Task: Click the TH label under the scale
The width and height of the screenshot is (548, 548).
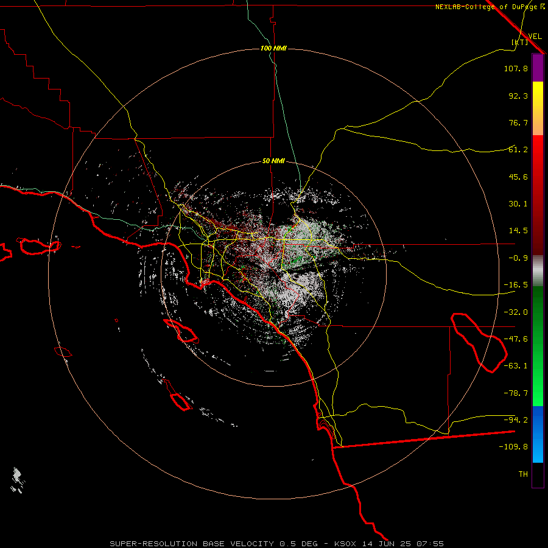Action: pyautogui.click(x=523, y=474)
